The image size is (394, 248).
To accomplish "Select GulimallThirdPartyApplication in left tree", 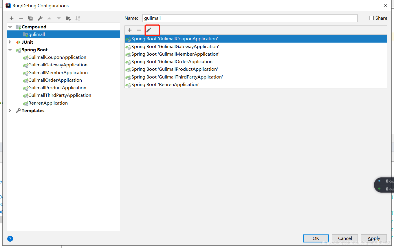I will (60, 95).
